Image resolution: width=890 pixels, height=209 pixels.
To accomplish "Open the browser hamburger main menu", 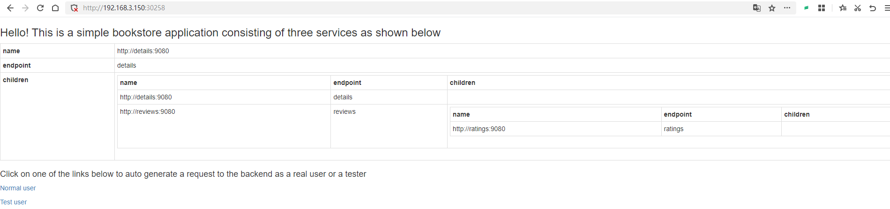I will tap(887, 8).
